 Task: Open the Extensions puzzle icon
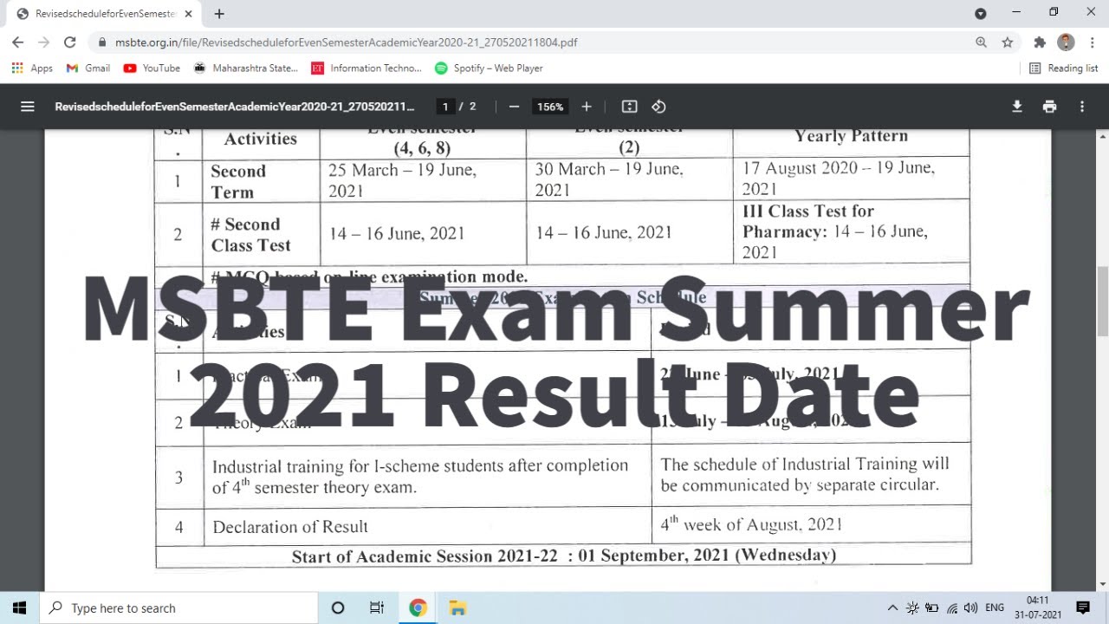(1041, 42)
